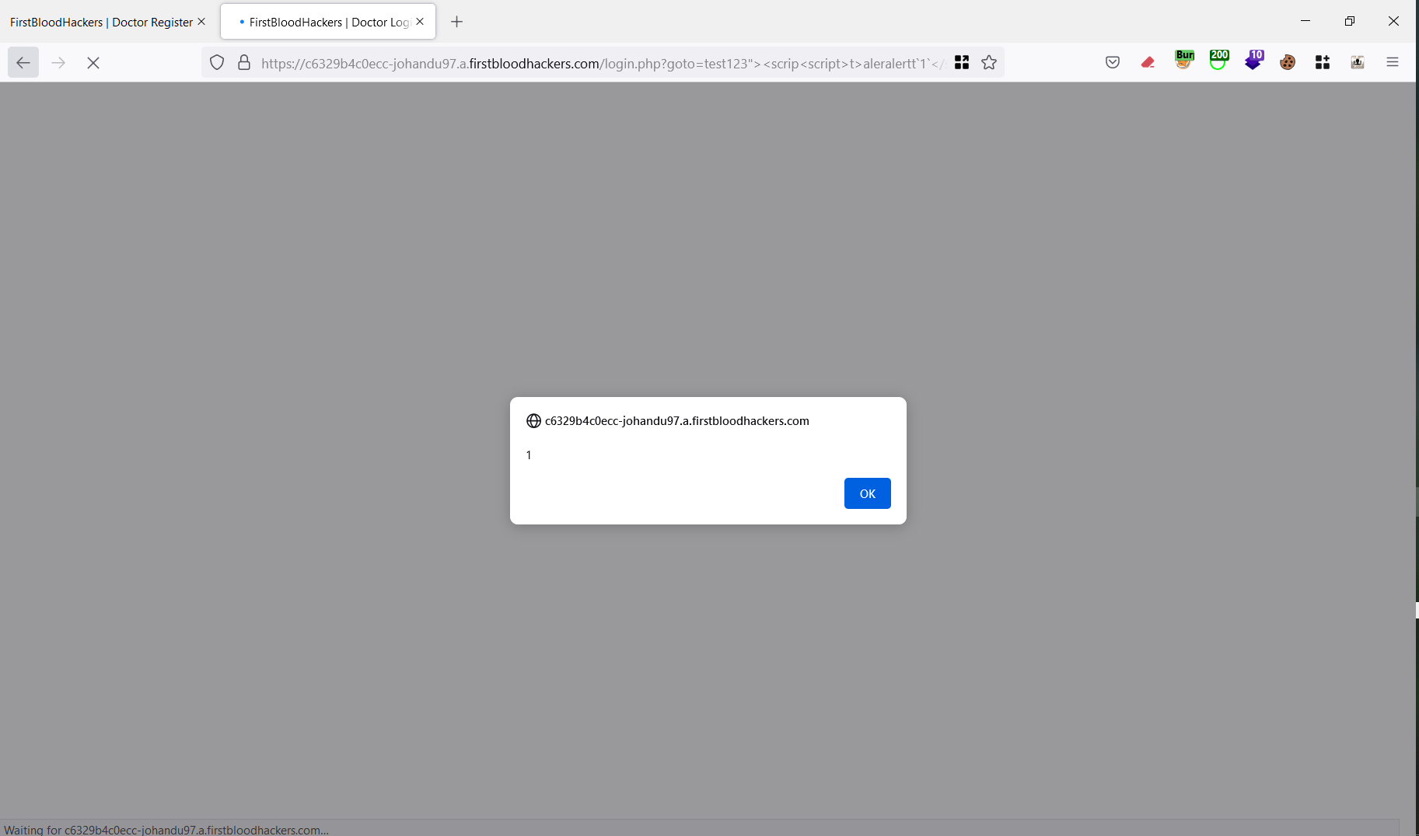The height and width of the screenshot is (836, 1419).
Task: Click the OK button in alert dialog
Action: 867,493
